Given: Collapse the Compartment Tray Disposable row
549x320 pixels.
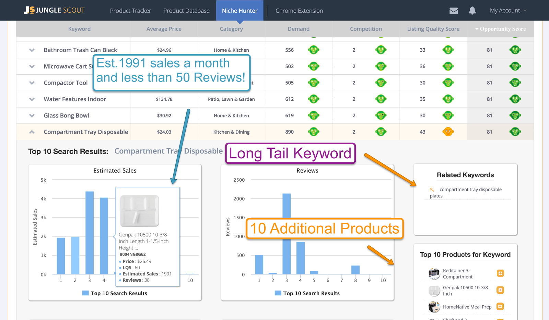Looking at the screenshot, I should point(32,132).
